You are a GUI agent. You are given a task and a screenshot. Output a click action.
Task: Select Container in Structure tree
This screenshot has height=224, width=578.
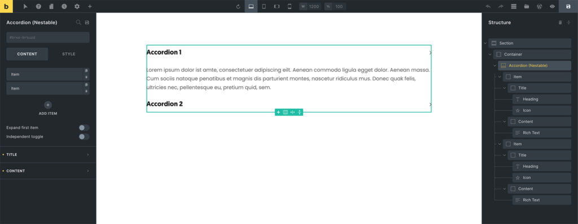tap(532, 55)
